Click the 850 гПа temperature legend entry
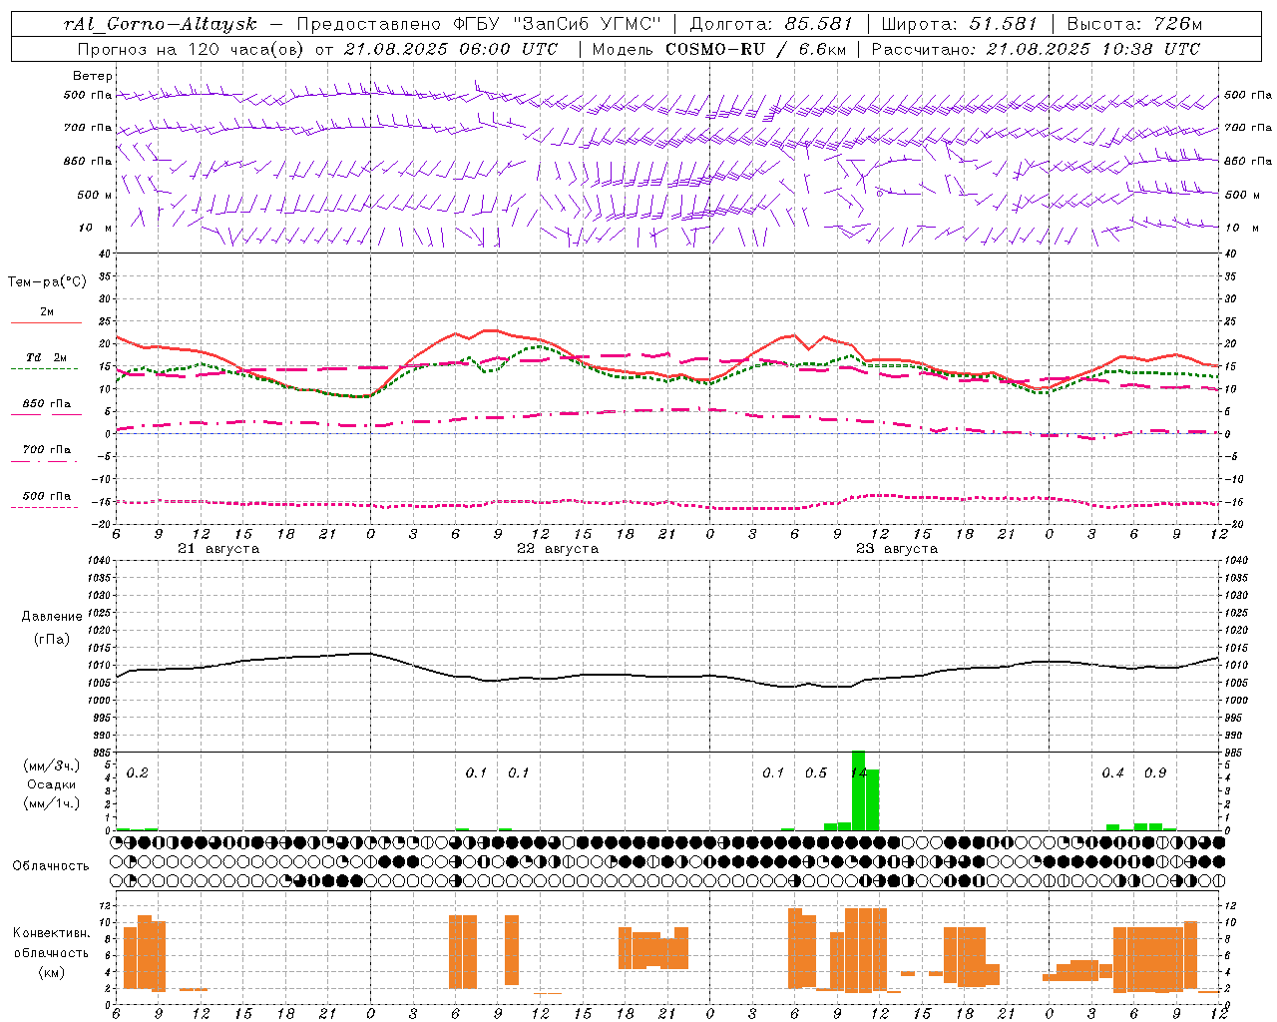The image size is (1277, 1022). (47, 404)
